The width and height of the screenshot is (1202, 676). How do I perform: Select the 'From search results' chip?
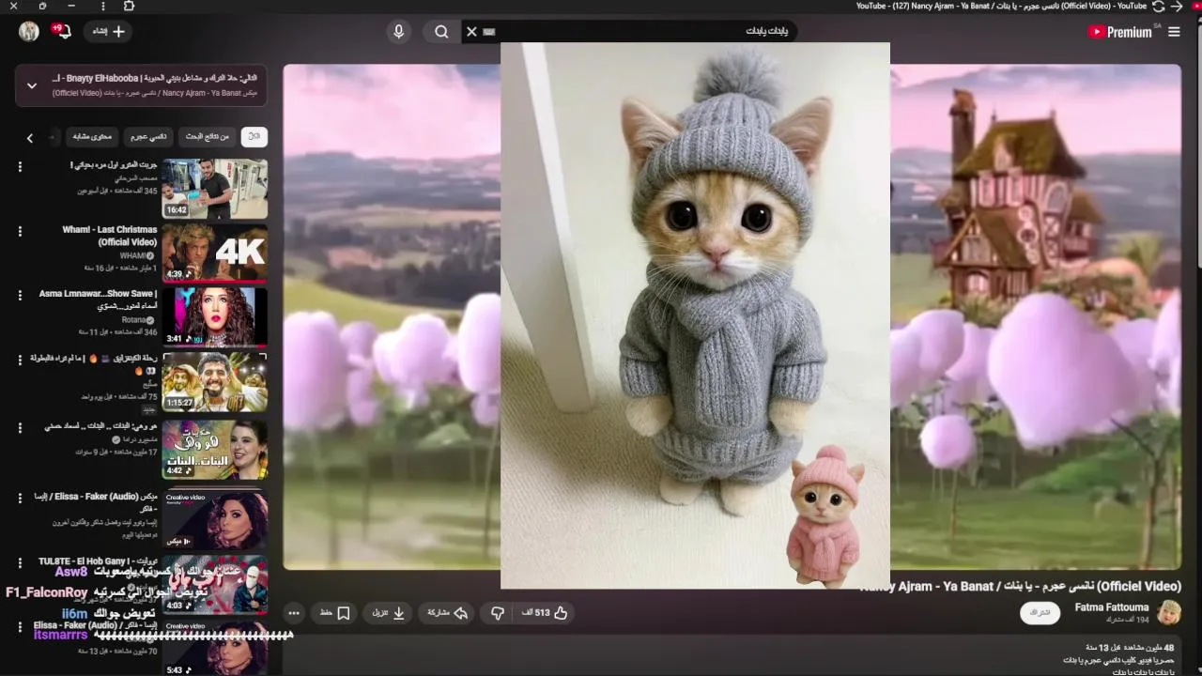point(207,137)
